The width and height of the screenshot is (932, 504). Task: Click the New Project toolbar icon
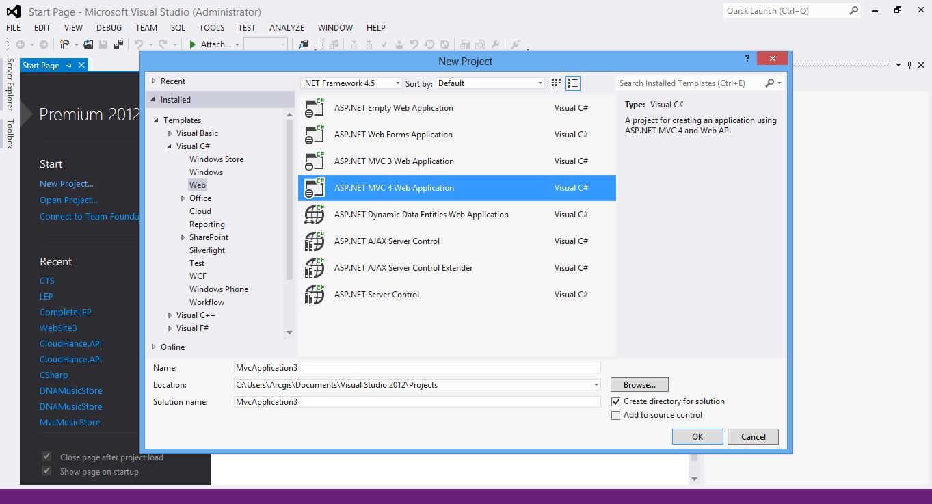pyautogui.click(x=66, y=44)
